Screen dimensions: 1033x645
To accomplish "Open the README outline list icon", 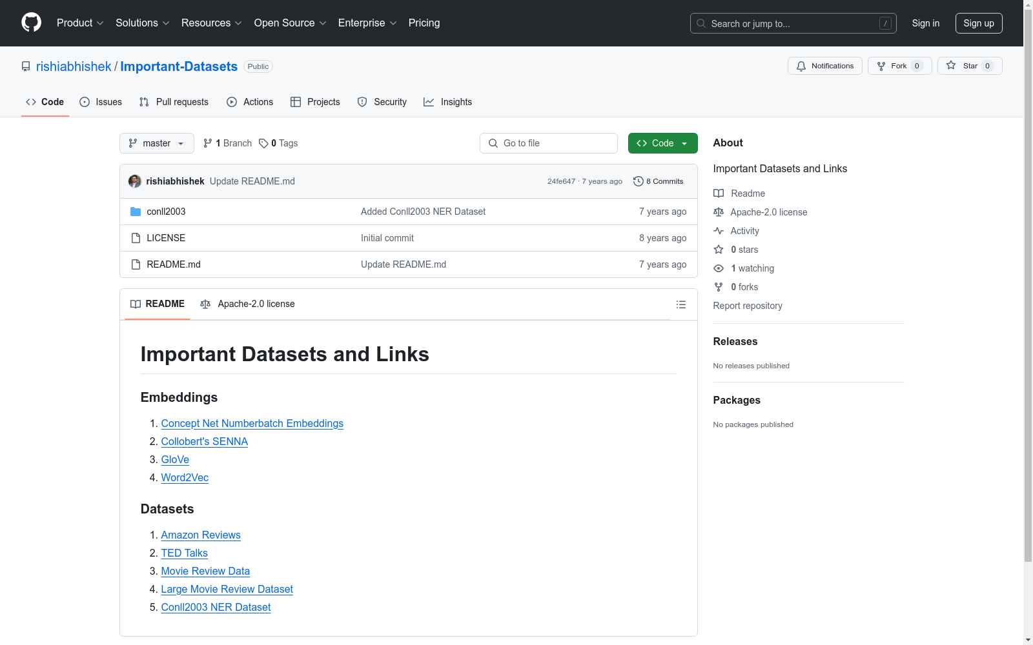I will click(x=681, y=304).
